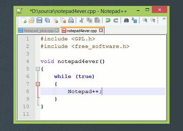
Task: Undo the last edit with the green arrow
Action: coord(108,20)
